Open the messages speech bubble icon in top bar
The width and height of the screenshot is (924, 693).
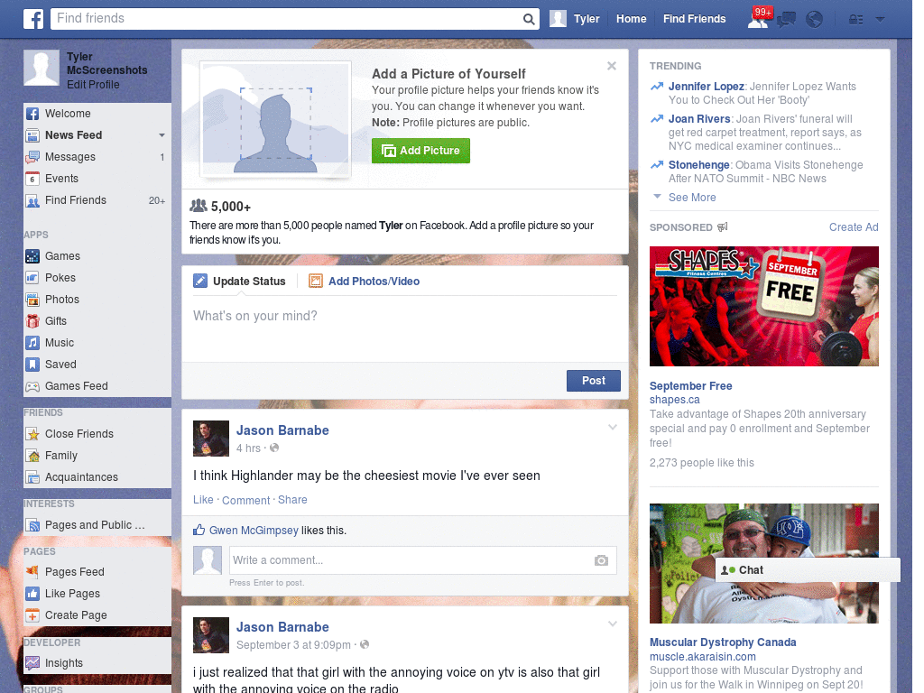click(x=787, y=20)
